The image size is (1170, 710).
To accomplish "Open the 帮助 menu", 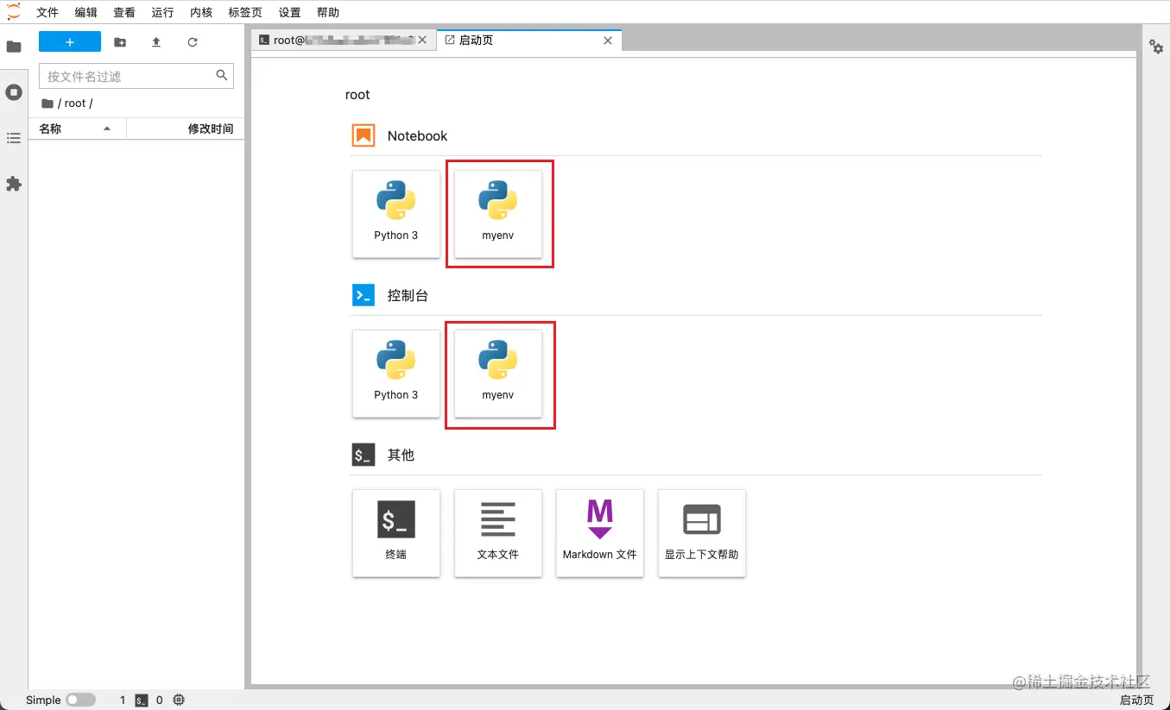I will tap(328, 12).
